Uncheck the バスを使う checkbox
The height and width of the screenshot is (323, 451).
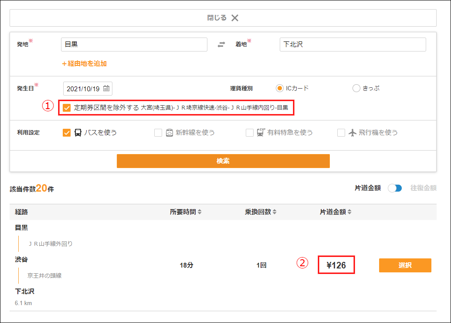[x=67, y=133]
